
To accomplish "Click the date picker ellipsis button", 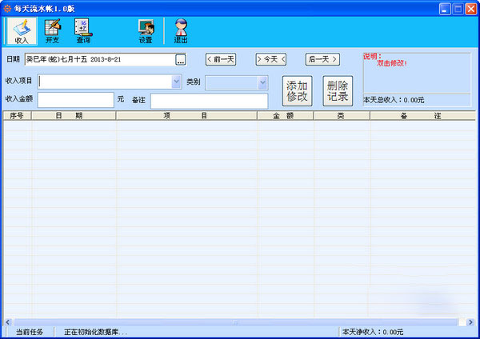I will pyautogui.click(x=181, y=59).
